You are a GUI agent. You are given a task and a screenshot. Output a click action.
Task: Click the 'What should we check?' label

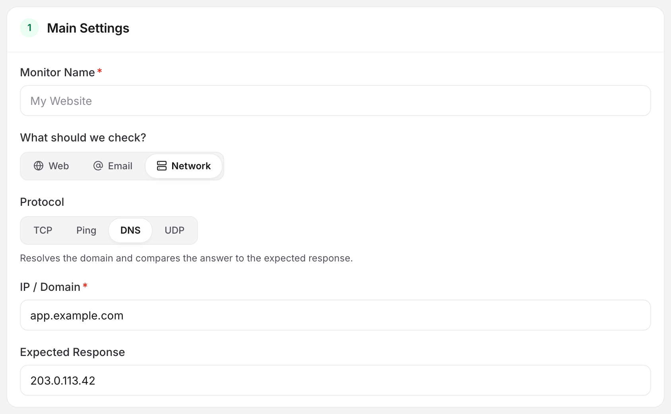[83, 137]
